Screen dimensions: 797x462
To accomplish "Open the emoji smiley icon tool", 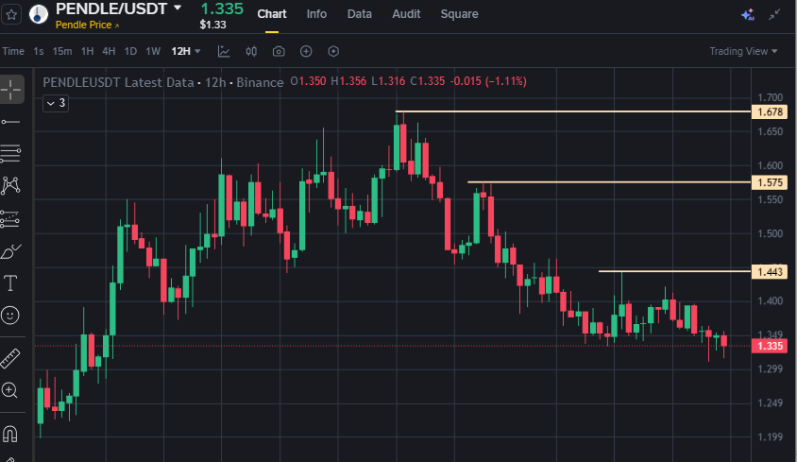I will [x=10, y=316].
